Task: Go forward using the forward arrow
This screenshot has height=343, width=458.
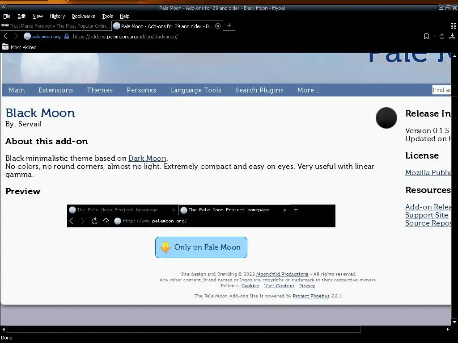Action: coord(16,36)
